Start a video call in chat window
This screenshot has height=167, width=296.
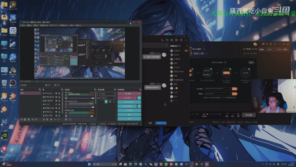(167, 40)
